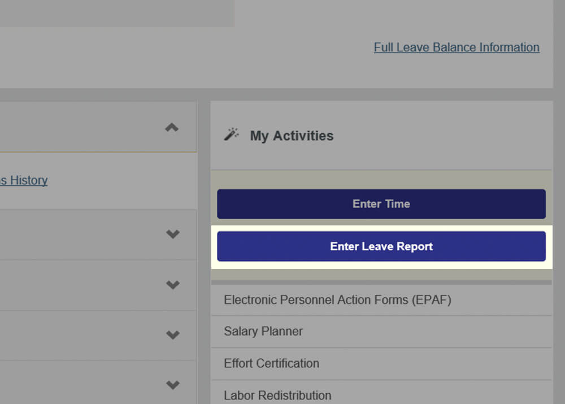
Task: Click the gray divider above EPAF row
Action: tap(381, 281)
